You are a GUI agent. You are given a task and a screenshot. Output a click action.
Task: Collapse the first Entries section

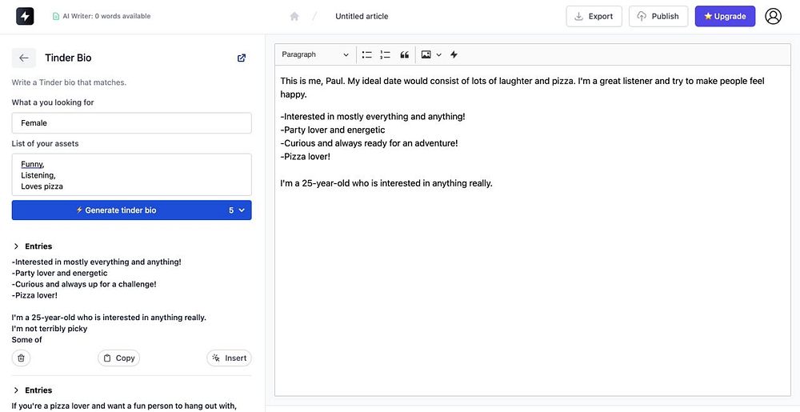(16, 246)
